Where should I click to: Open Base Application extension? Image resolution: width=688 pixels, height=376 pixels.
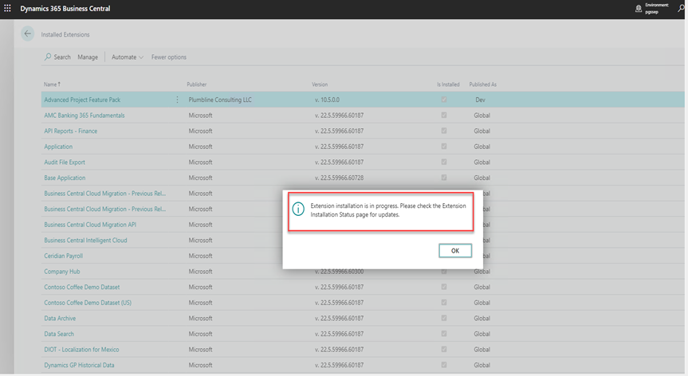tap(65, 178)
